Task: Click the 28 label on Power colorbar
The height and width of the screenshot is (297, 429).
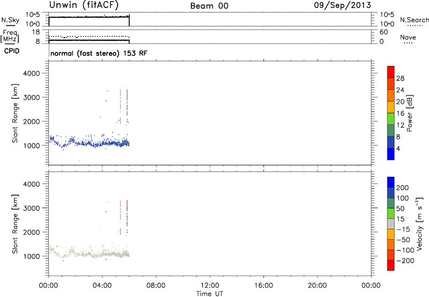Action: [x=400, y=78]
